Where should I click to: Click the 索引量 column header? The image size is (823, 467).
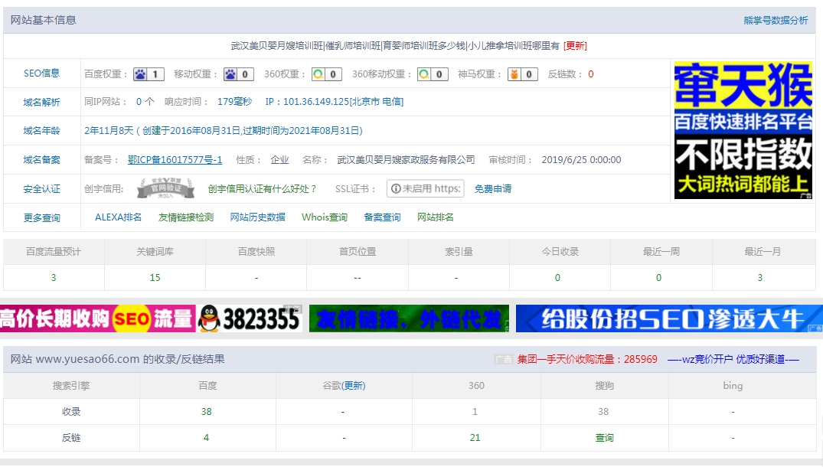click(459, 252)
